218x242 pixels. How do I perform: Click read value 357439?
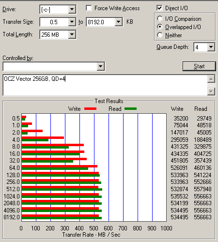pyautogui.click(x=202, y=161)
